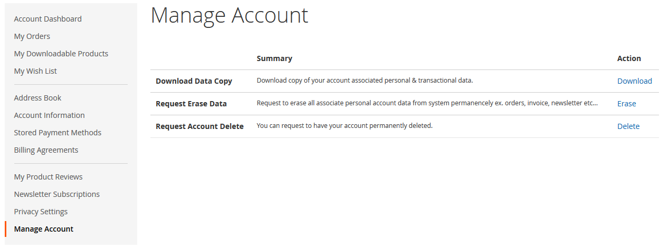
Task: Open Stored Payment Methods
Action: click(x=58, y=133)
